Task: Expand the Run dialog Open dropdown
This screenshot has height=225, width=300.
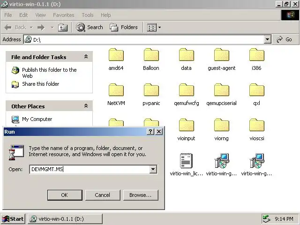Action: (153, 169)
